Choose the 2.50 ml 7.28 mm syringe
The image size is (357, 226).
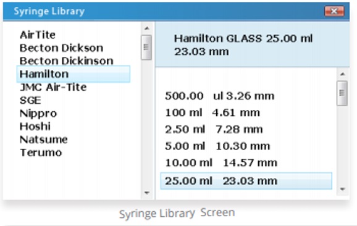pyautogui.click(x=214, y=129)
